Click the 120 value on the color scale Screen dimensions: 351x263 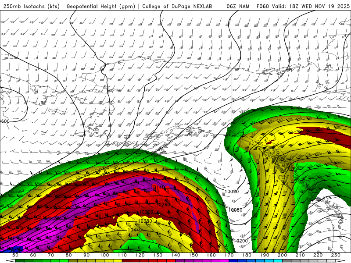(x=140, y=255)
